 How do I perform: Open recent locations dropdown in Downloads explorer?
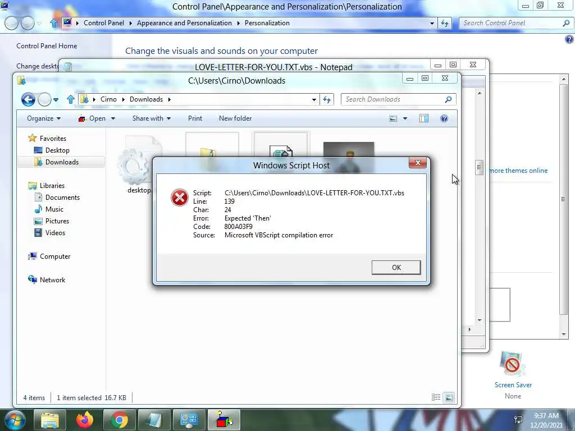56,99
